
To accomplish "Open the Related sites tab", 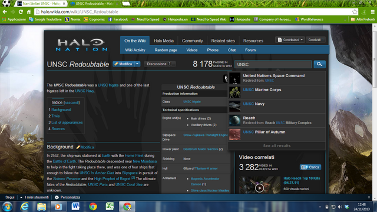I will click(x=223, y=41).
